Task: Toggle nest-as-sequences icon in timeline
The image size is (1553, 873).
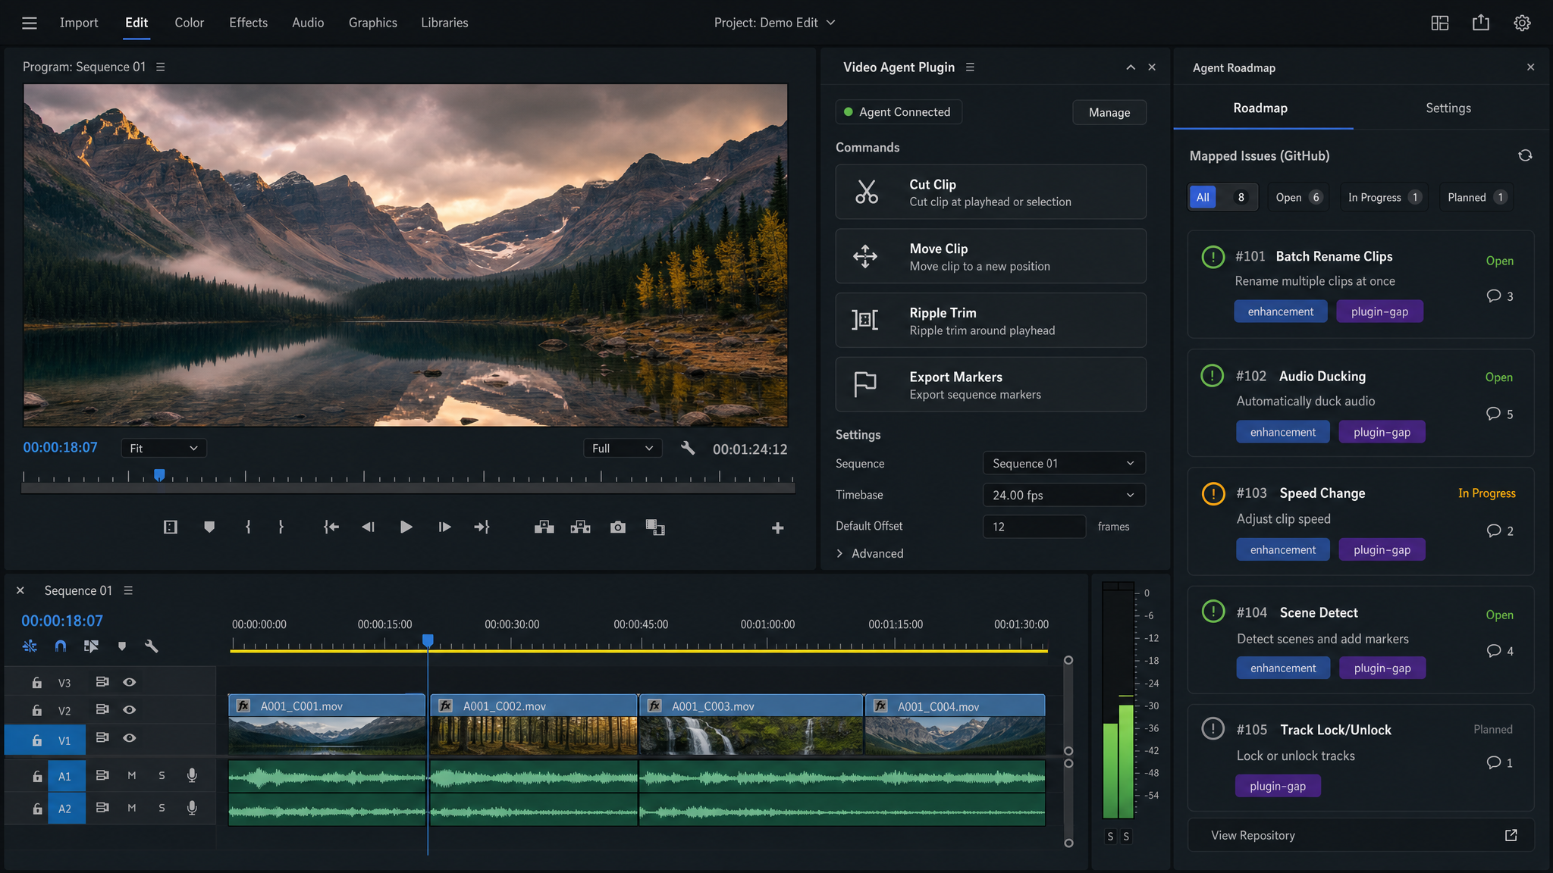Action: pos(30,646)
